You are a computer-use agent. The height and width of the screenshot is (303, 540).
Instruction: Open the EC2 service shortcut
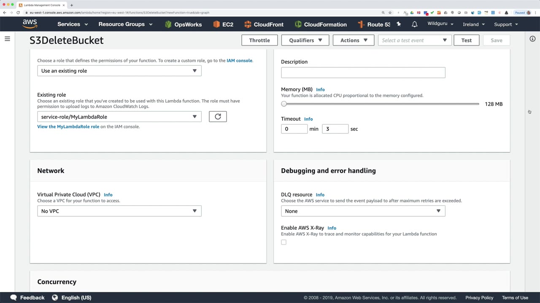coord(223,24)
